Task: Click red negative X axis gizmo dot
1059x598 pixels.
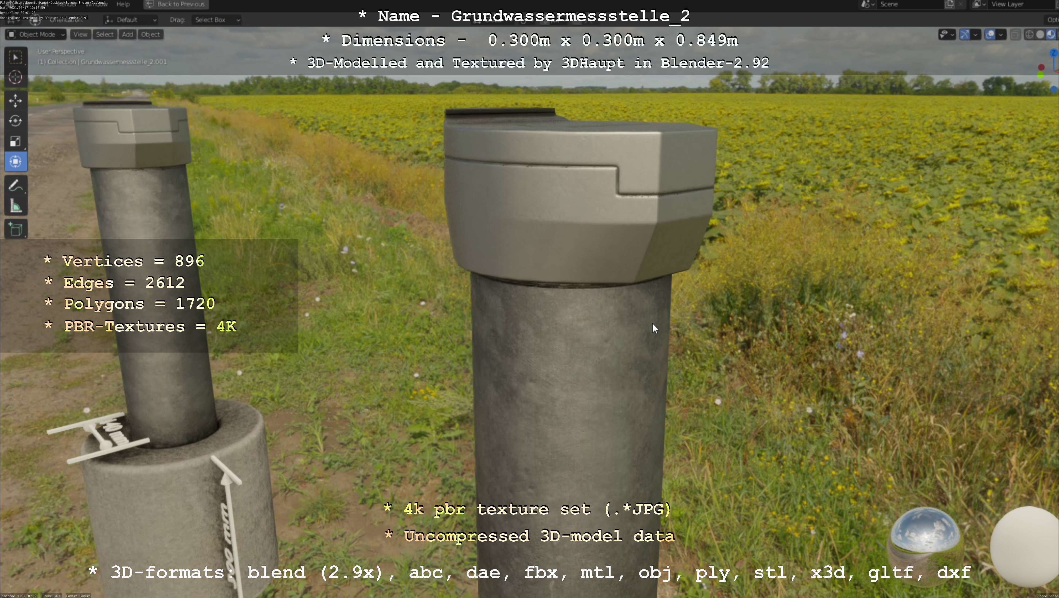Action: (x=1041, y=67)
